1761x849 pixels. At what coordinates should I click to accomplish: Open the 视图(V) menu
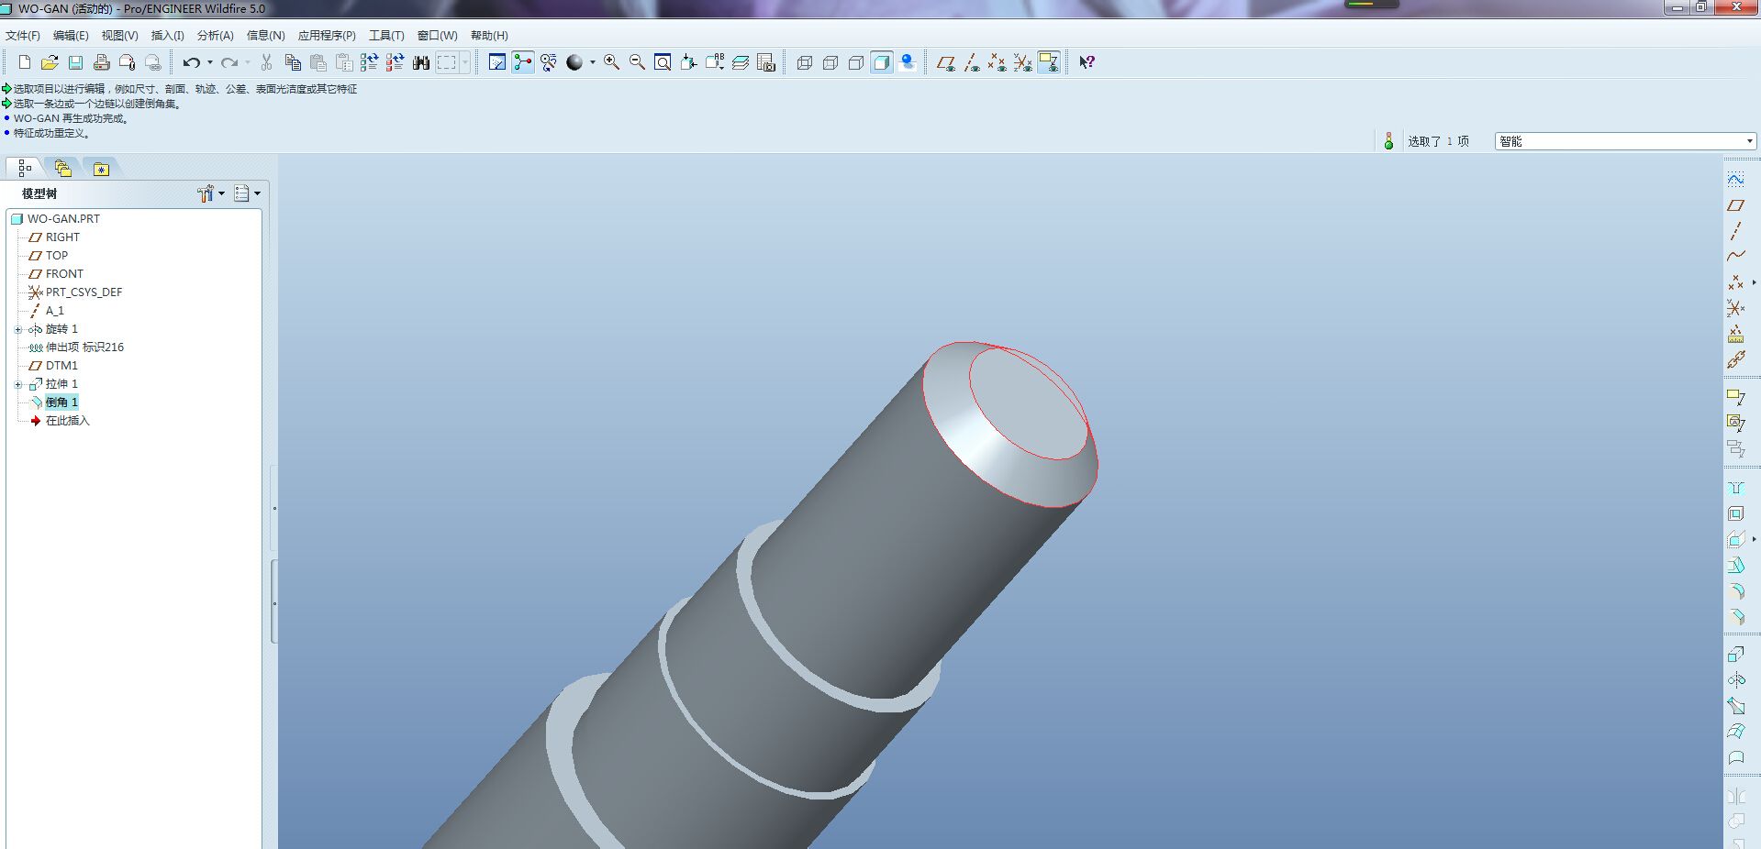[x=119, y=36]
